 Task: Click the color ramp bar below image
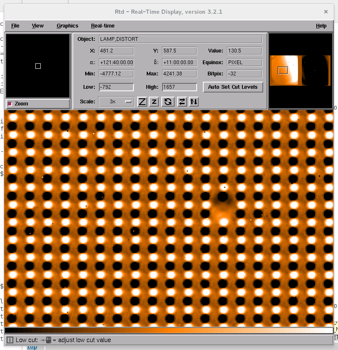coord(168,330)
